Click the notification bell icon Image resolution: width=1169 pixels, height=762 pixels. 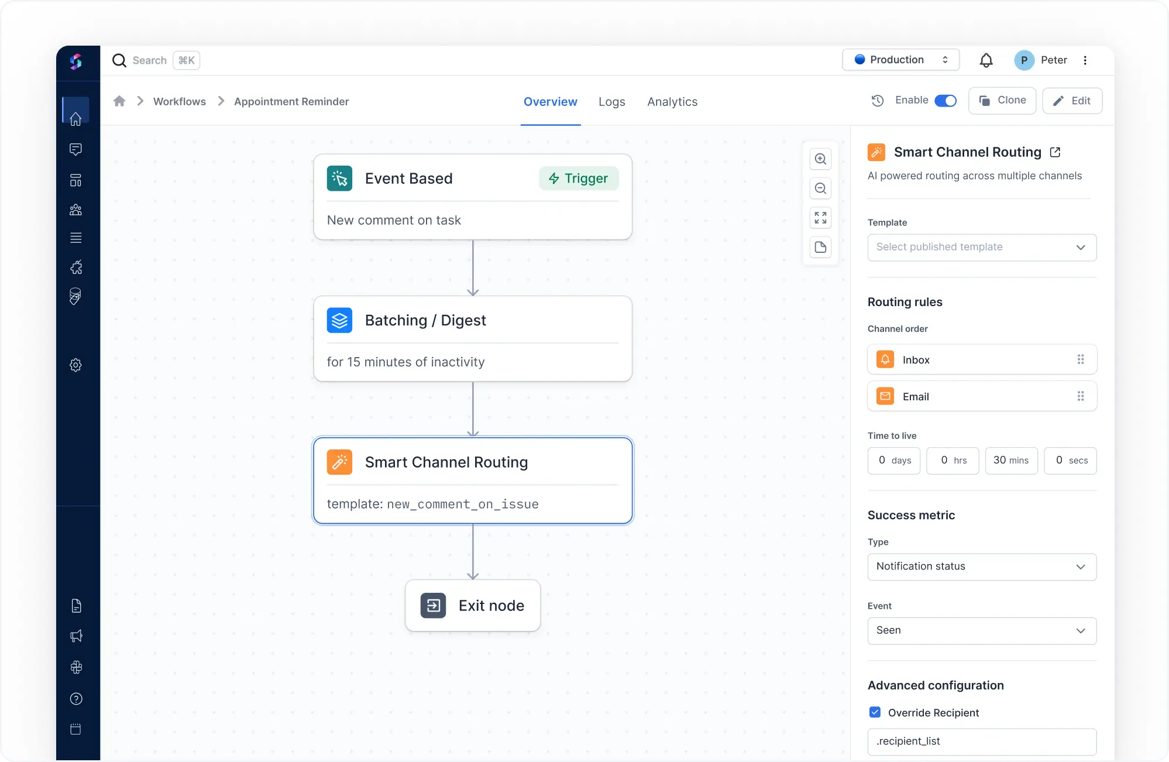(x=986, y=60)
